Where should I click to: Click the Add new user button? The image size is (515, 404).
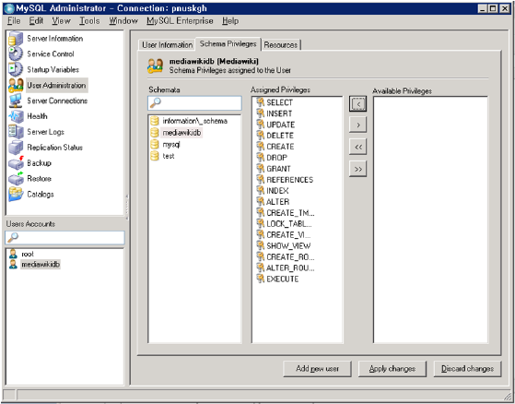pos(317,369)
